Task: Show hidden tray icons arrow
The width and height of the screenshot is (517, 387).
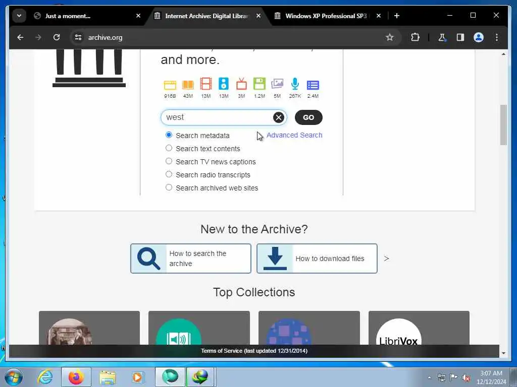Action: pos(429,377)
